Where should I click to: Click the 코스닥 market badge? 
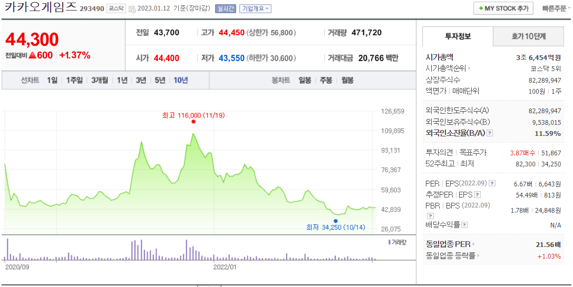click(x=116, y=9)
